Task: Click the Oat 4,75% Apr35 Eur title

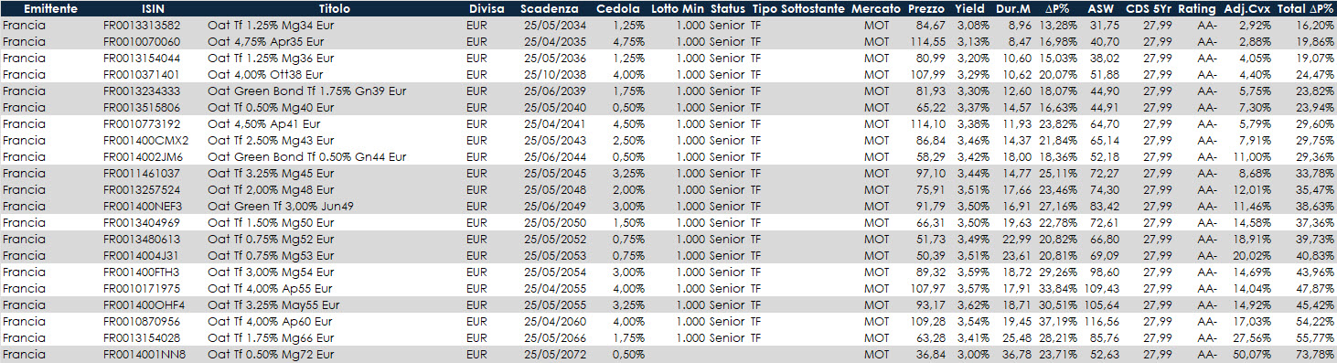Action: click(x=266, y=41)
